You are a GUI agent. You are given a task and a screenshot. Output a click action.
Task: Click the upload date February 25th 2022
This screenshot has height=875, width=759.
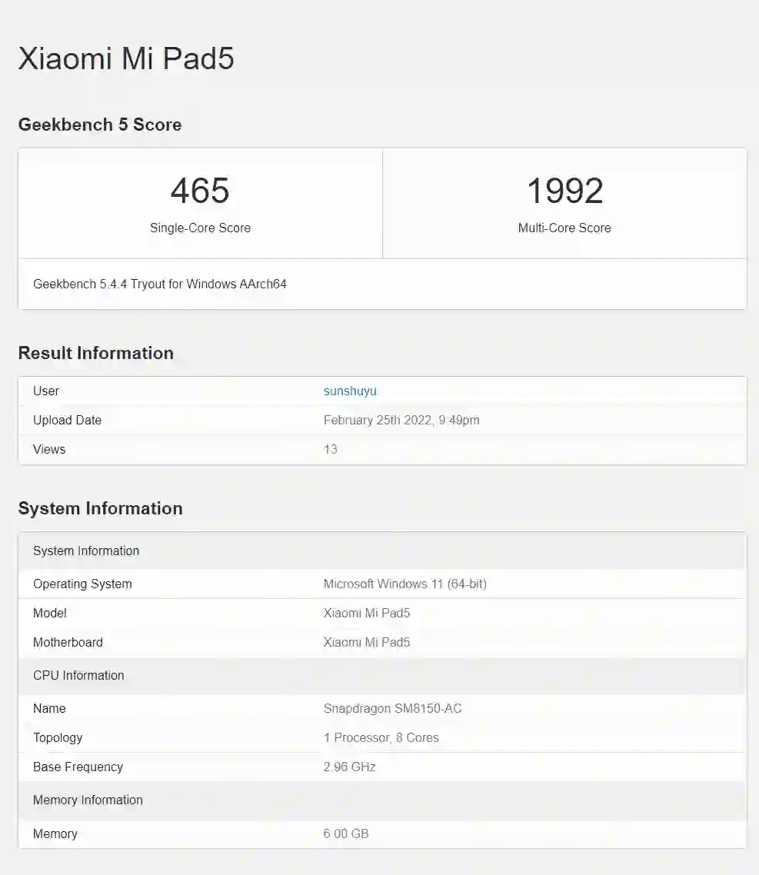point(401,420)
